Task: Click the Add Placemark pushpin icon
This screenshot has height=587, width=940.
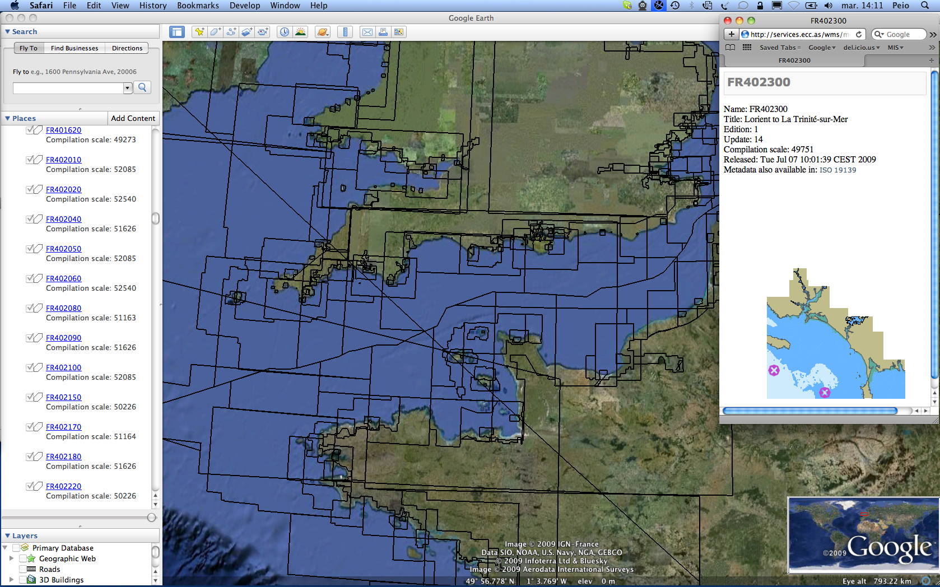Action: click(x=199, y=32)
